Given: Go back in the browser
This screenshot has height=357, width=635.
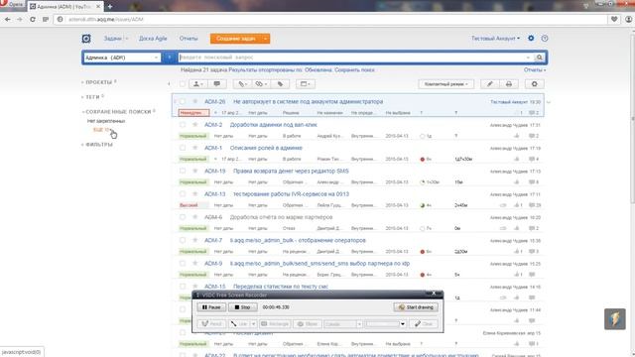Looking at the screenshot, I should 8,19.
